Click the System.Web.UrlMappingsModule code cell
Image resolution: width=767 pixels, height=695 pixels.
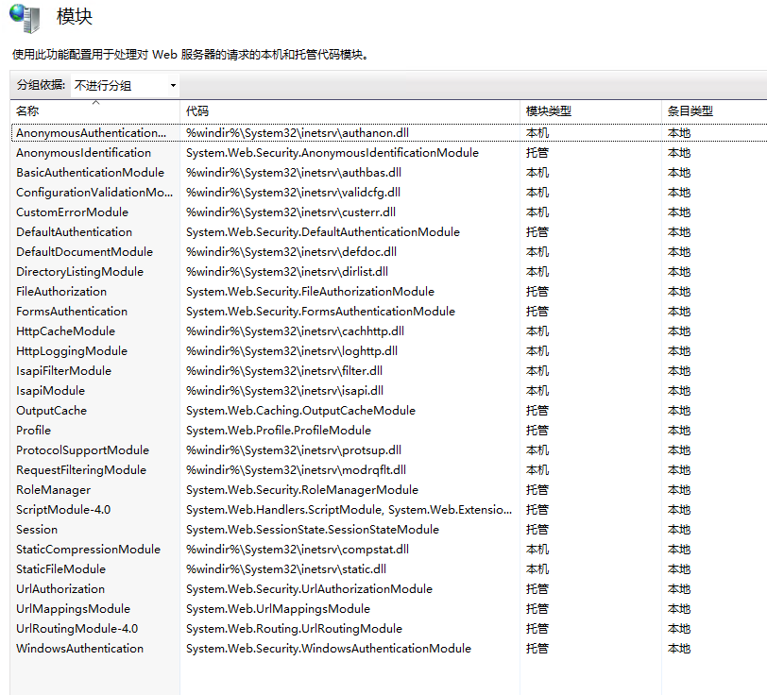(278, 609)
